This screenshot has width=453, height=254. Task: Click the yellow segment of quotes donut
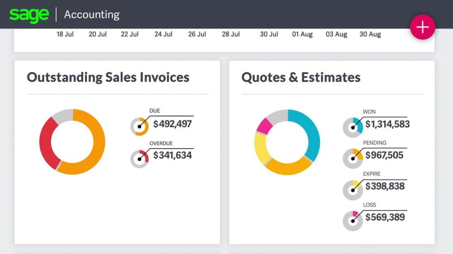click(260, 148)
